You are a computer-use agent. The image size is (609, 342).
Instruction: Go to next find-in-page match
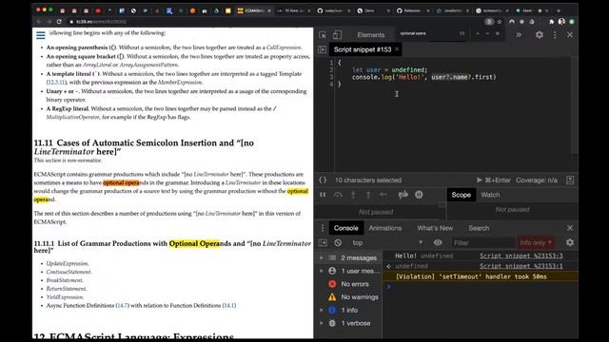[487, 34]
